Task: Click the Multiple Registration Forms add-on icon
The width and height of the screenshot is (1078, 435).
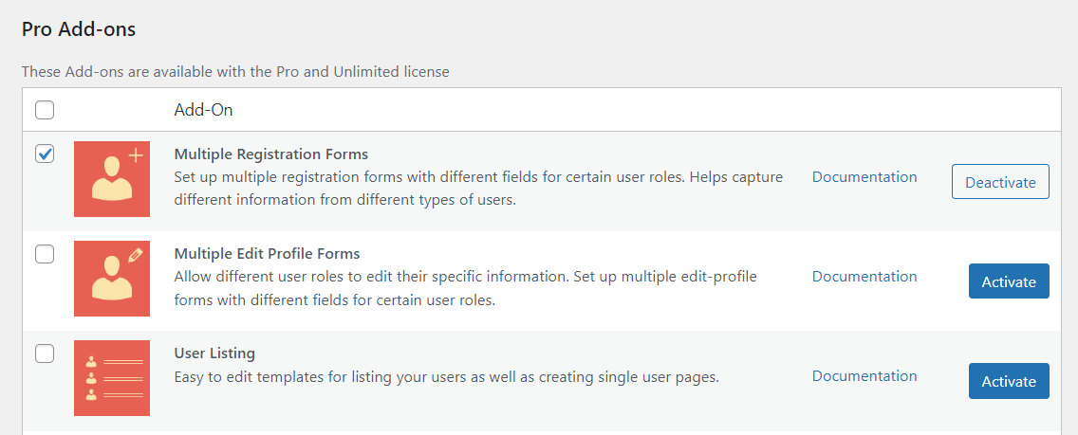Action: coord(112,179)
